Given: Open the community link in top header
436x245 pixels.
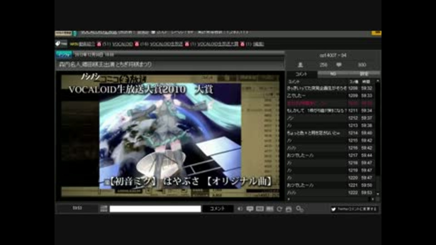Looking at the screenshot, I should pos(99,32).
